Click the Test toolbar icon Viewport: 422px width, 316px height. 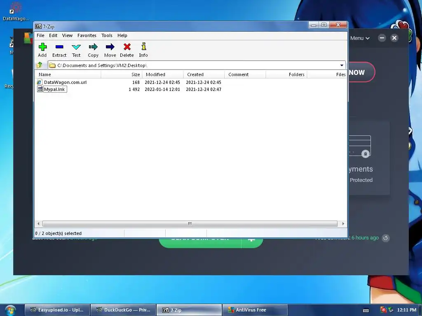(76, 47)
